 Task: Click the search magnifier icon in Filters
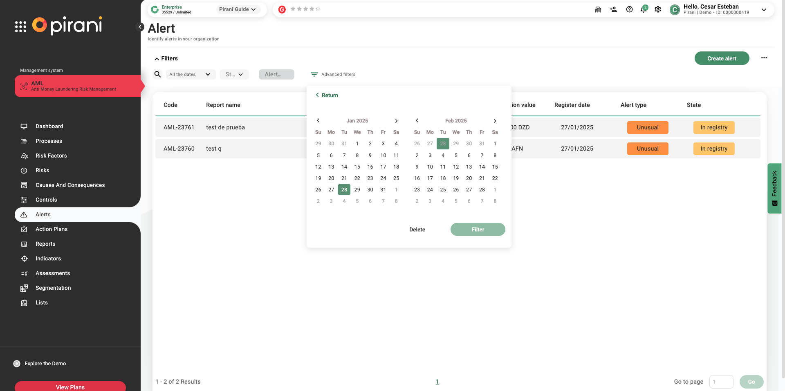[157, 74]
